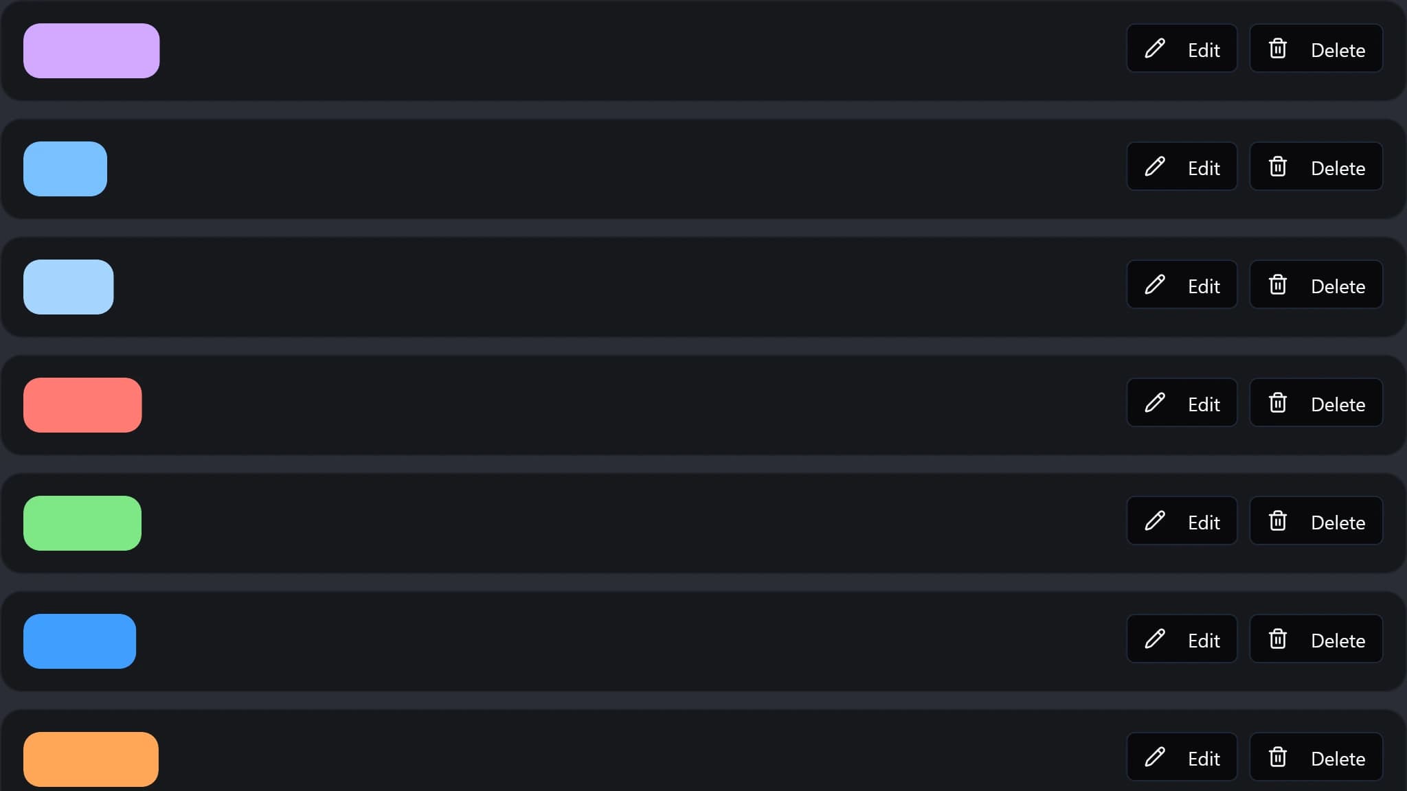The height and width of the screenshot is (791, 1407).
Task: Select the green color swatch
Action: click(82, 523)
